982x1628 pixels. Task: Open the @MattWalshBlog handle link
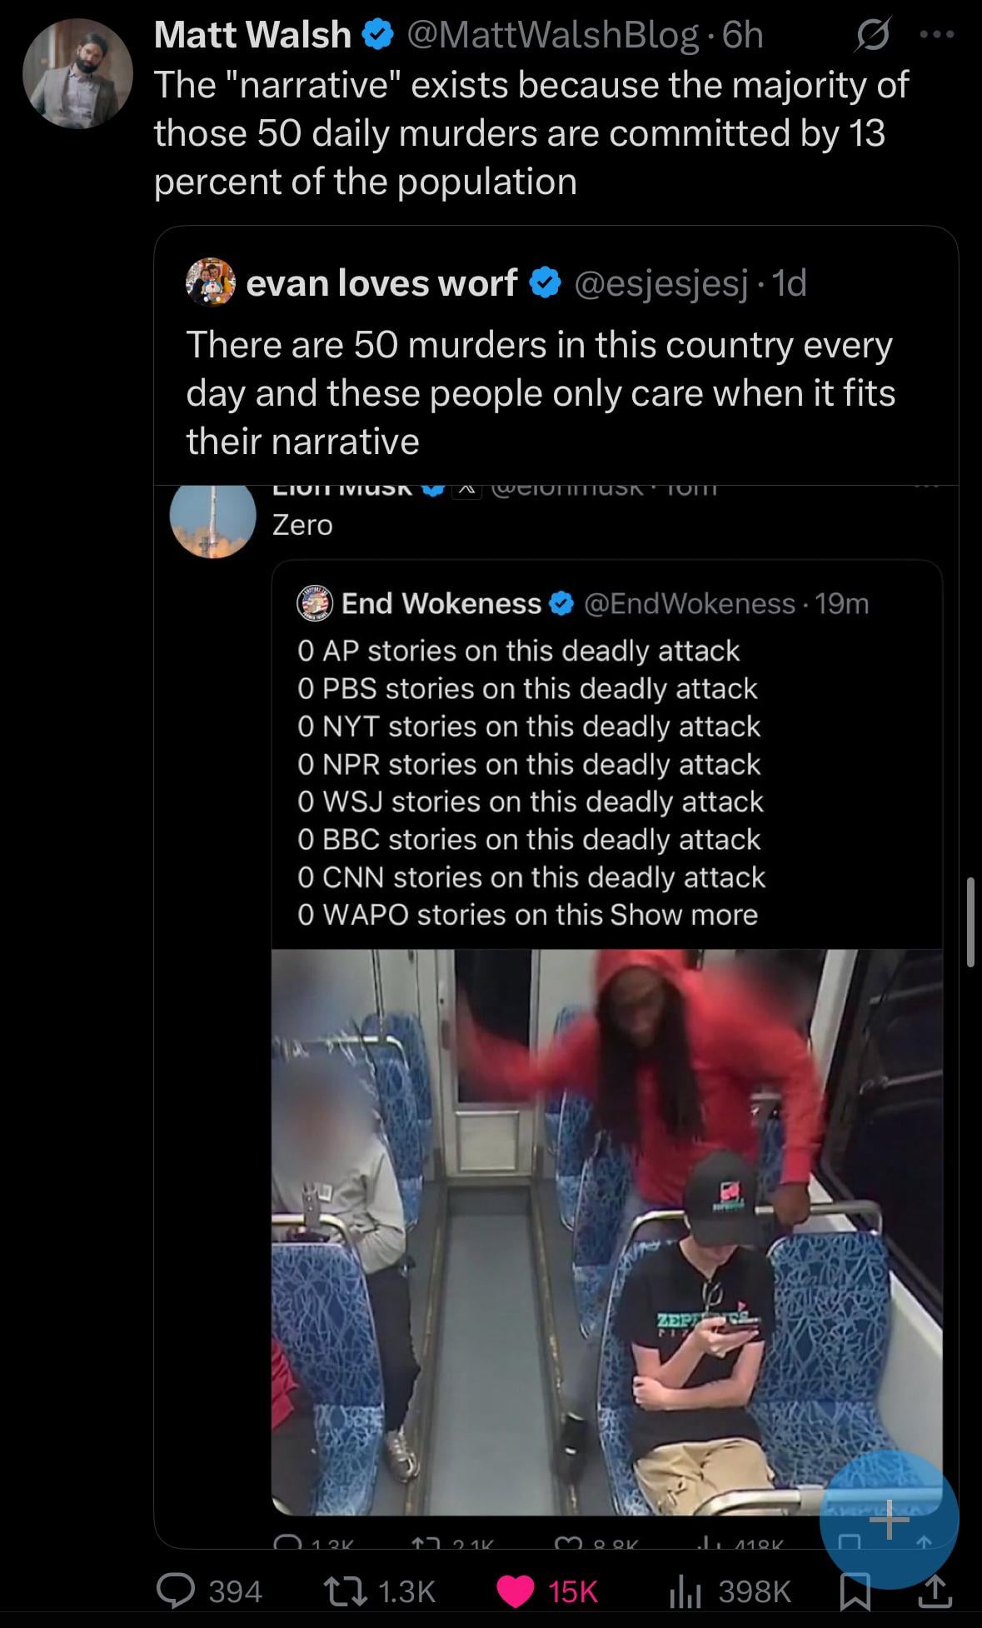[553, 35]
